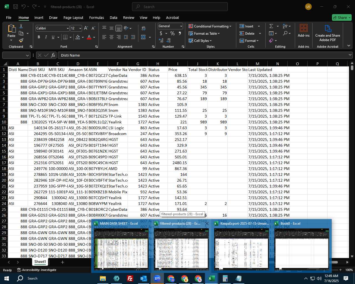355x284 pixels.
Task: Click the title bar Search box
Action: [180, 7]
